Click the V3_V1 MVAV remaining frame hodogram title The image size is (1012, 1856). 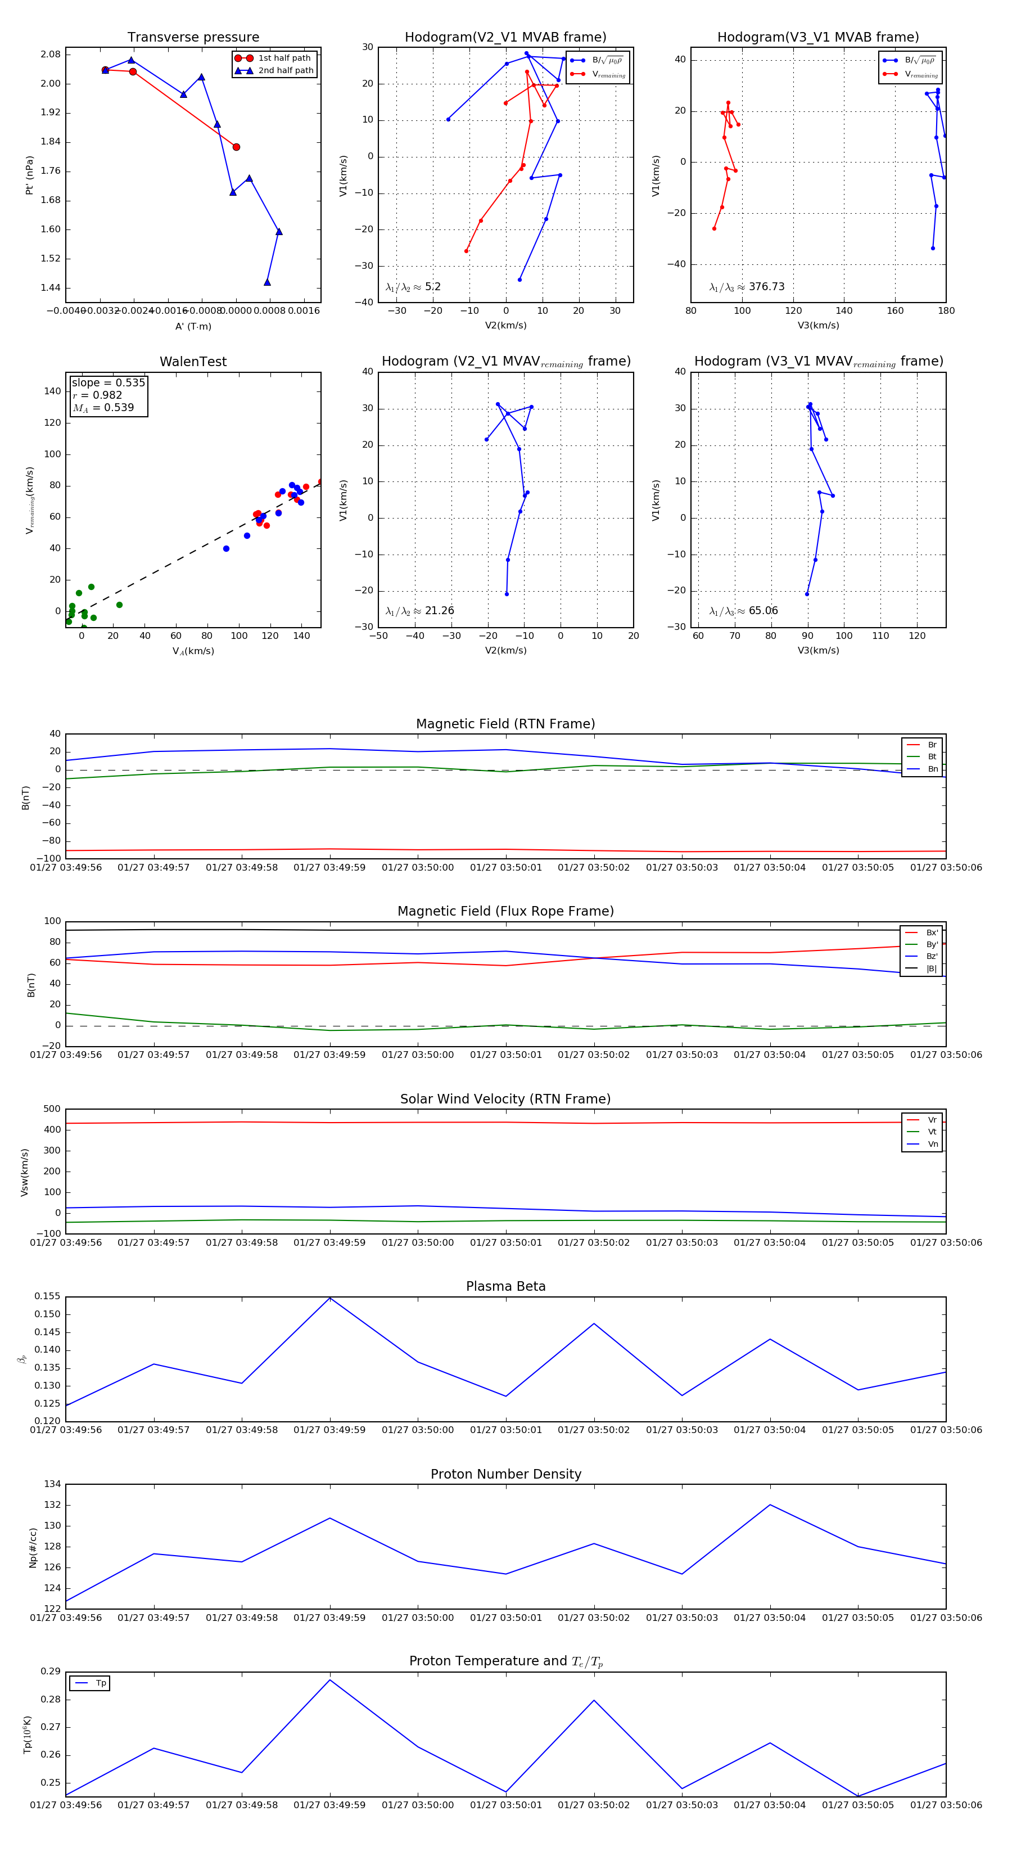pyautogui.click(x=818, y=362)
